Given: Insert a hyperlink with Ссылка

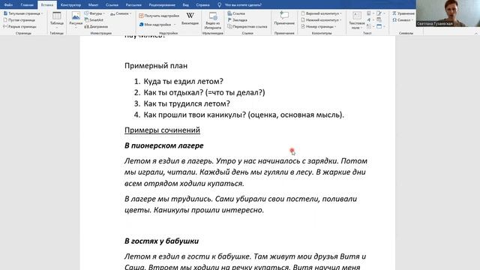Looking at the screenshot, I should pos(236,13).
